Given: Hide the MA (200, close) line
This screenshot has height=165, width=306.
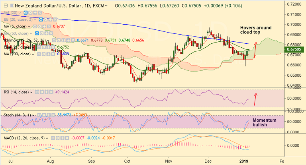Looking at the screenshot, I should pos(39,54).
